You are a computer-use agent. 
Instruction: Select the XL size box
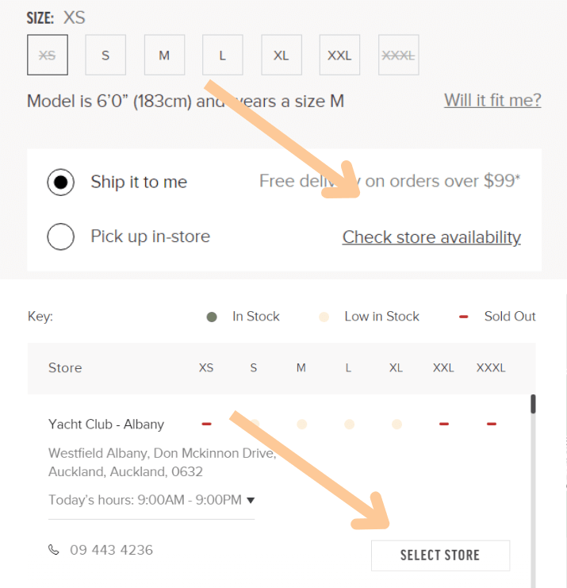tap(282, 55)
